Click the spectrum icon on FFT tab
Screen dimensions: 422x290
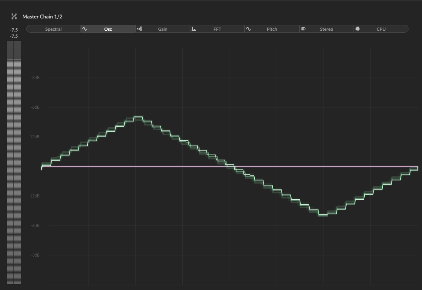pyautogui.click(x=194, y=29)
